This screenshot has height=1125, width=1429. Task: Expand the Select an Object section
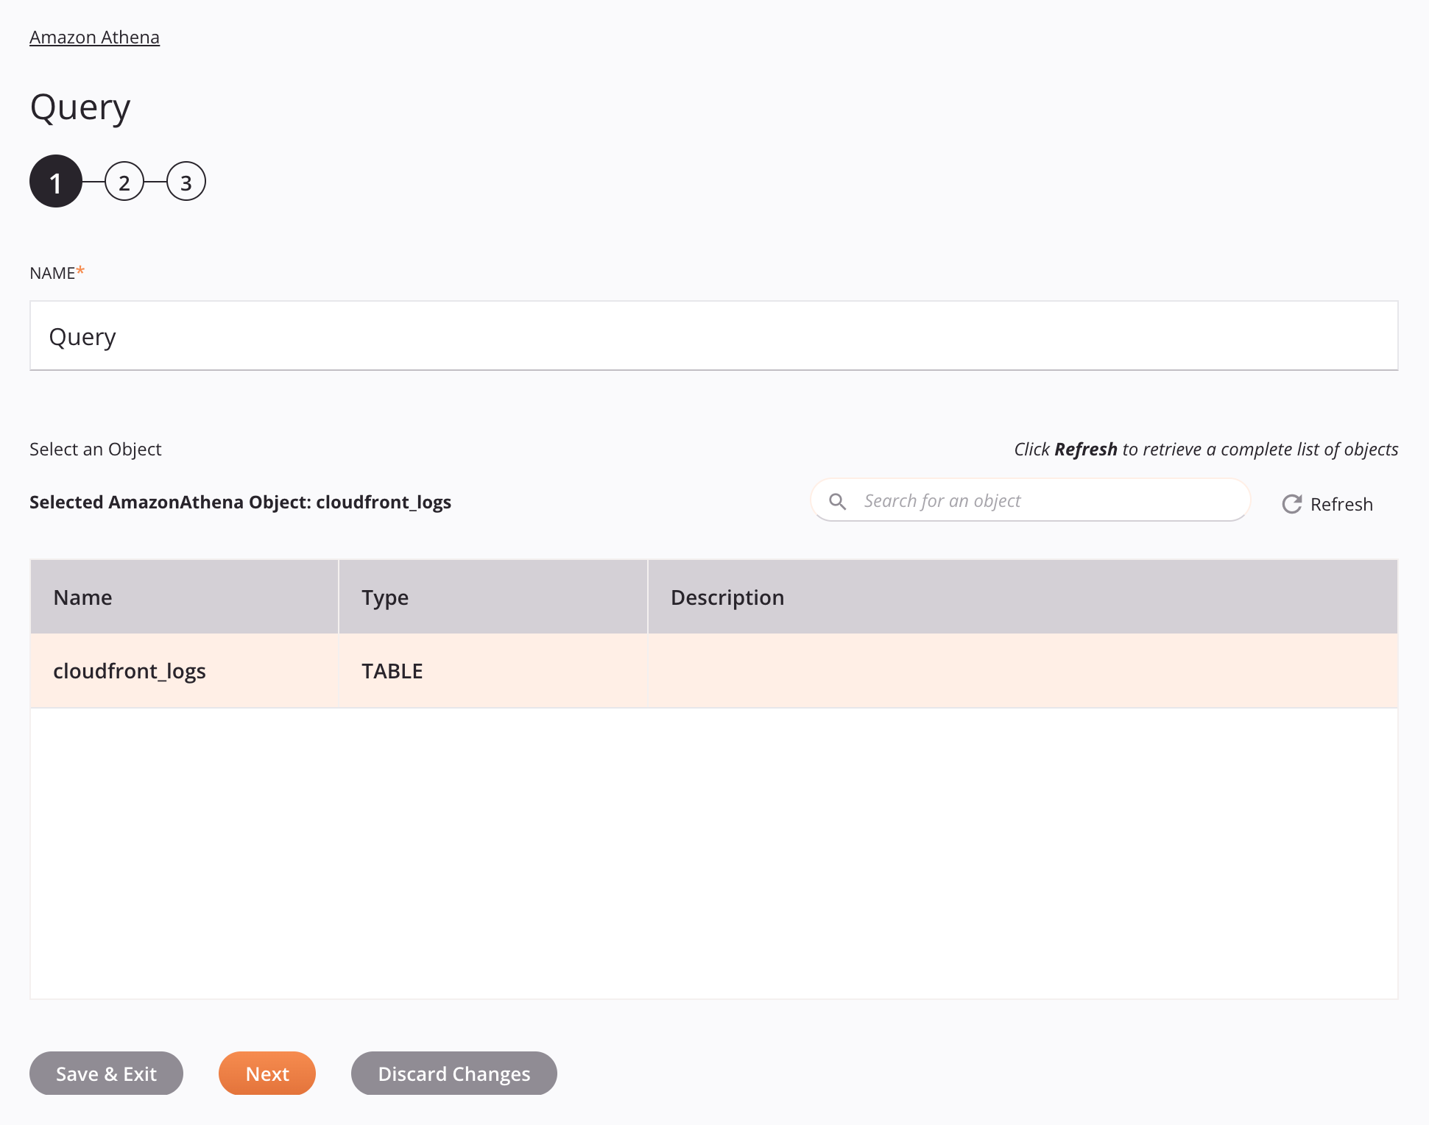[x=95, y=449]
